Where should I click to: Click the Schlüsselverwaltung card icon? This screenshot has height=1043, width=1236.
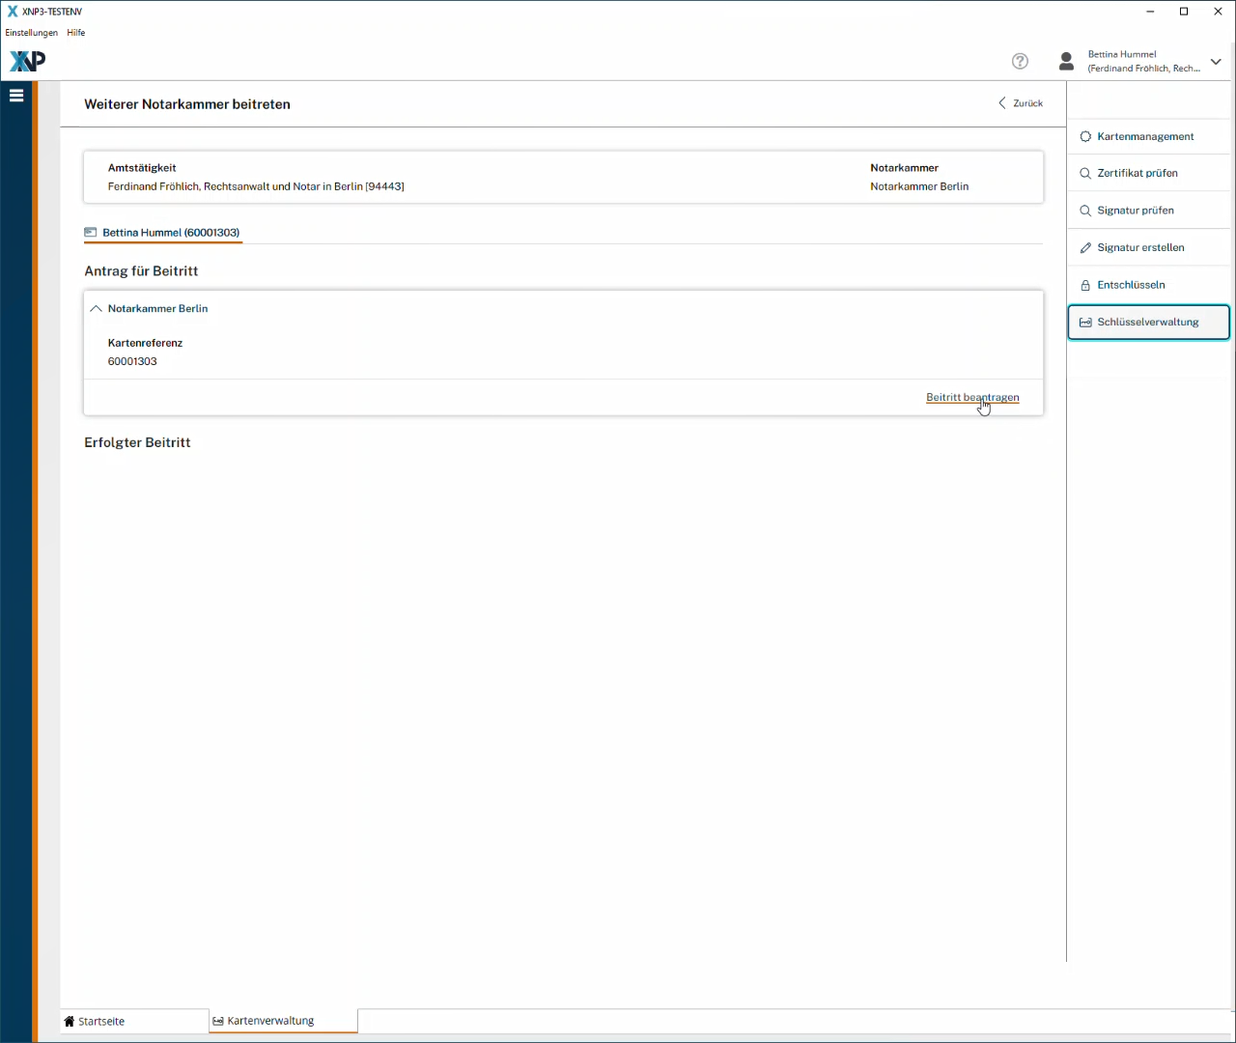tap(1085, 323)
